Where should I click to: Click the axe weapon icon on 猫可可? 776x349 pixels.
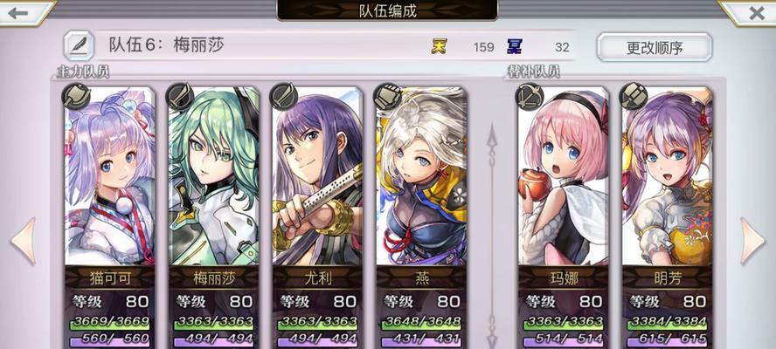click(x=76, y=96)
